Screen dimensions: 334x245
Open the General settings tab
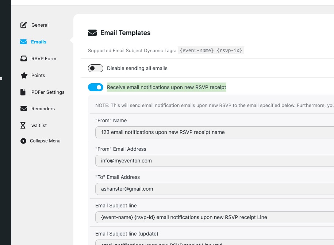40,25
